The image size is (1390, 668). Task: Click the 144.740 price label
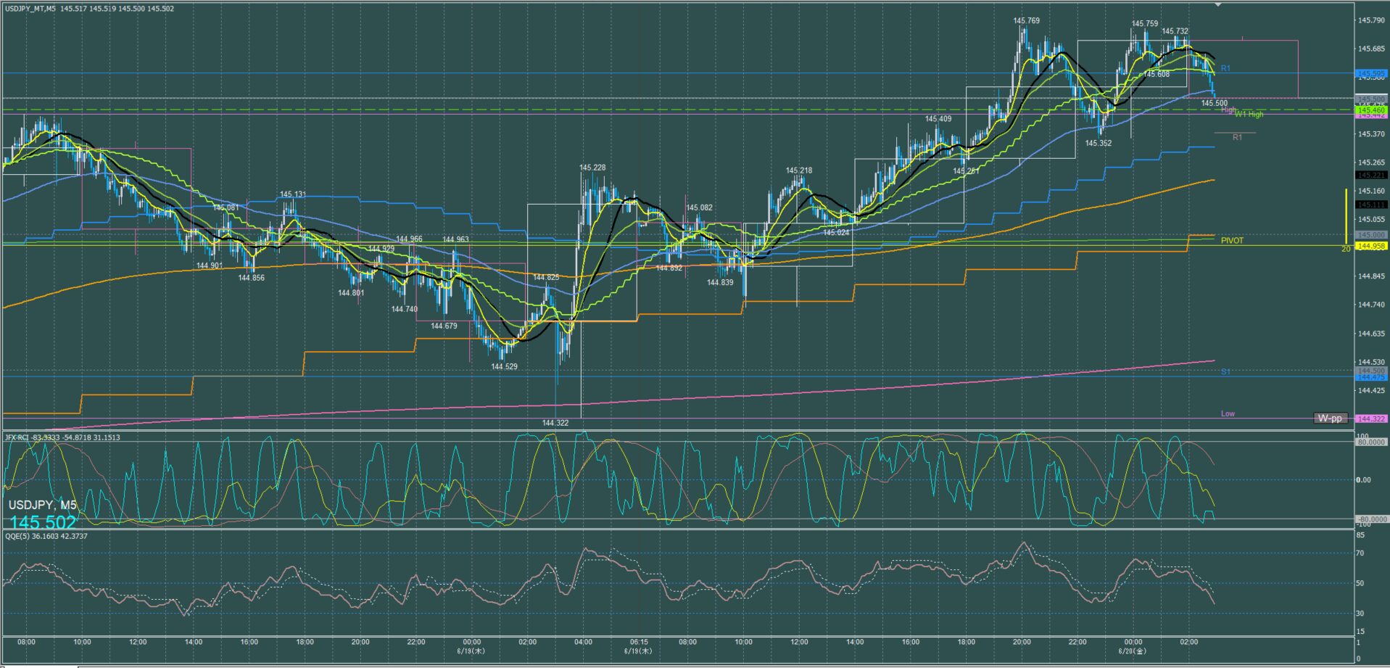[405, 310]
